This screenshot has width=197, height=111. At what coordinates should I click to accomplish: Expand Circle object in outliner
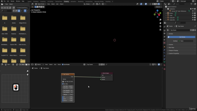pos(166,13)
